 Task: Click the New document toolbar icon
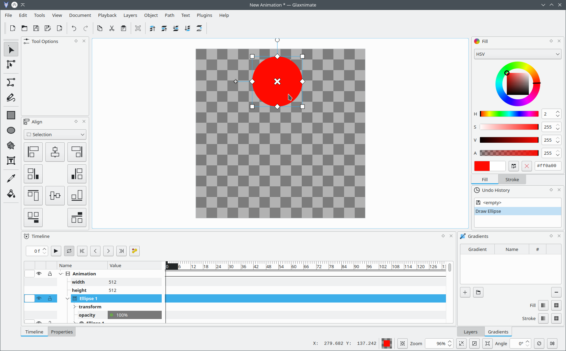point(13,29)
